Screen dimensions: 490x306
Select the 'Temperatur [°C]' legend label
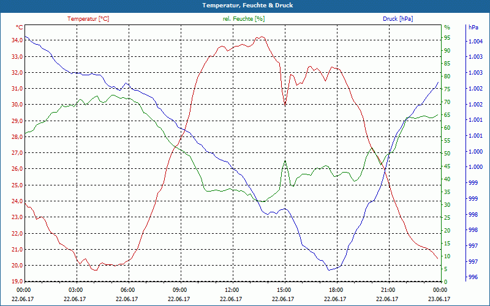pos(88,19)
